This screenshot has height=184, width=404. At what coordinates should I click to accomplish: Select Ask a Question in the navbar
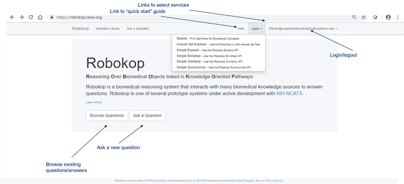[137, 29]
